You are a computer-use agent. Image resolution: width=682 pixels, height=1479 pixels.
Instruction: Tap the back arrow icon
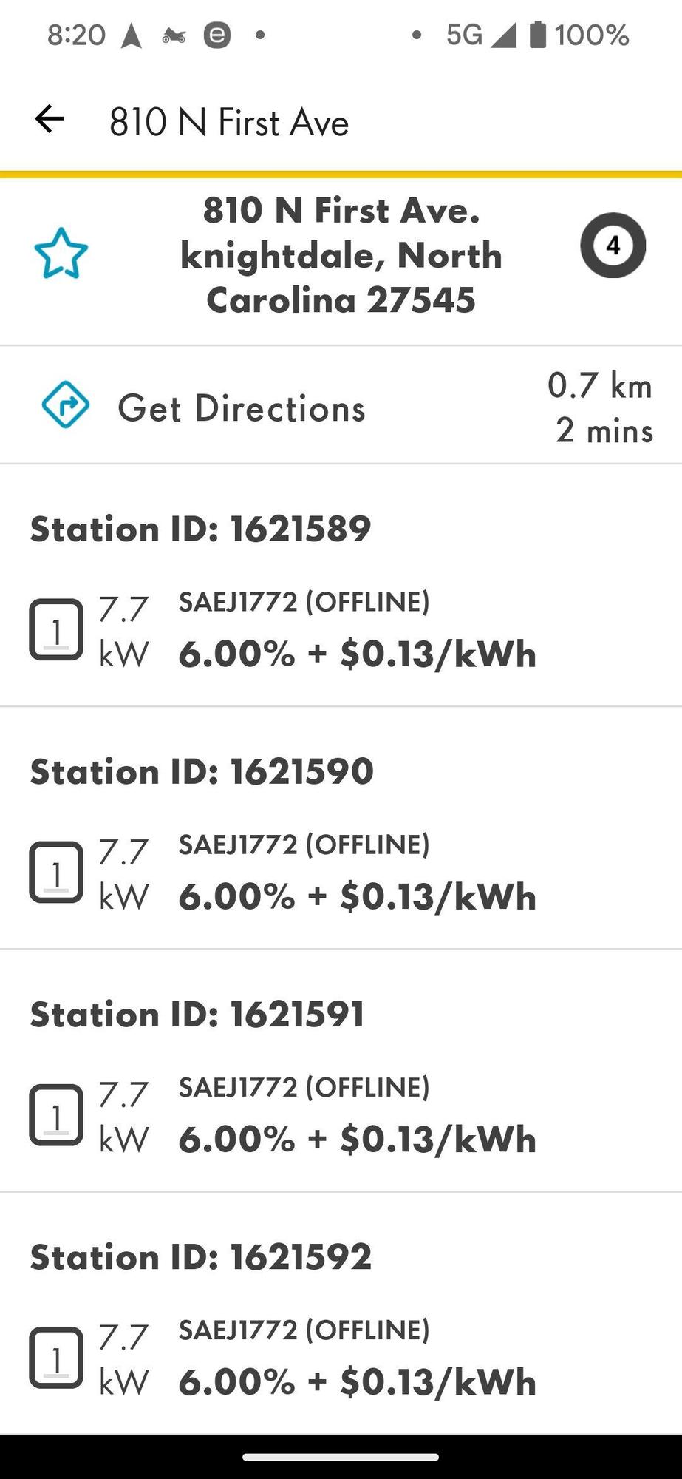pos(50,119)
